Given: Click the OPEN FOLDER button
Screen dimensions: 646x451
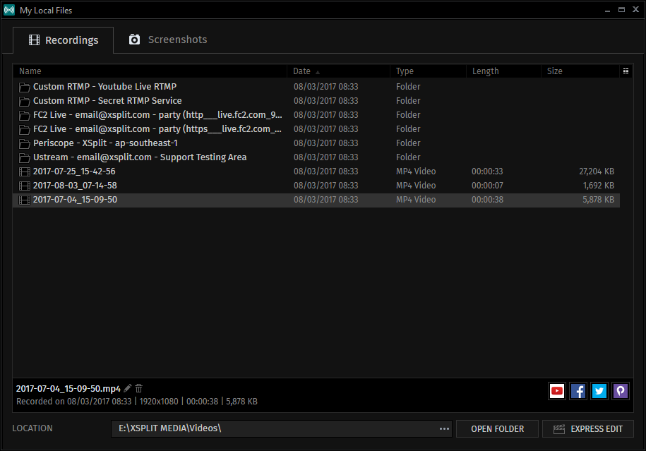Looking at the screenshot, I should (x=497, y=428).
